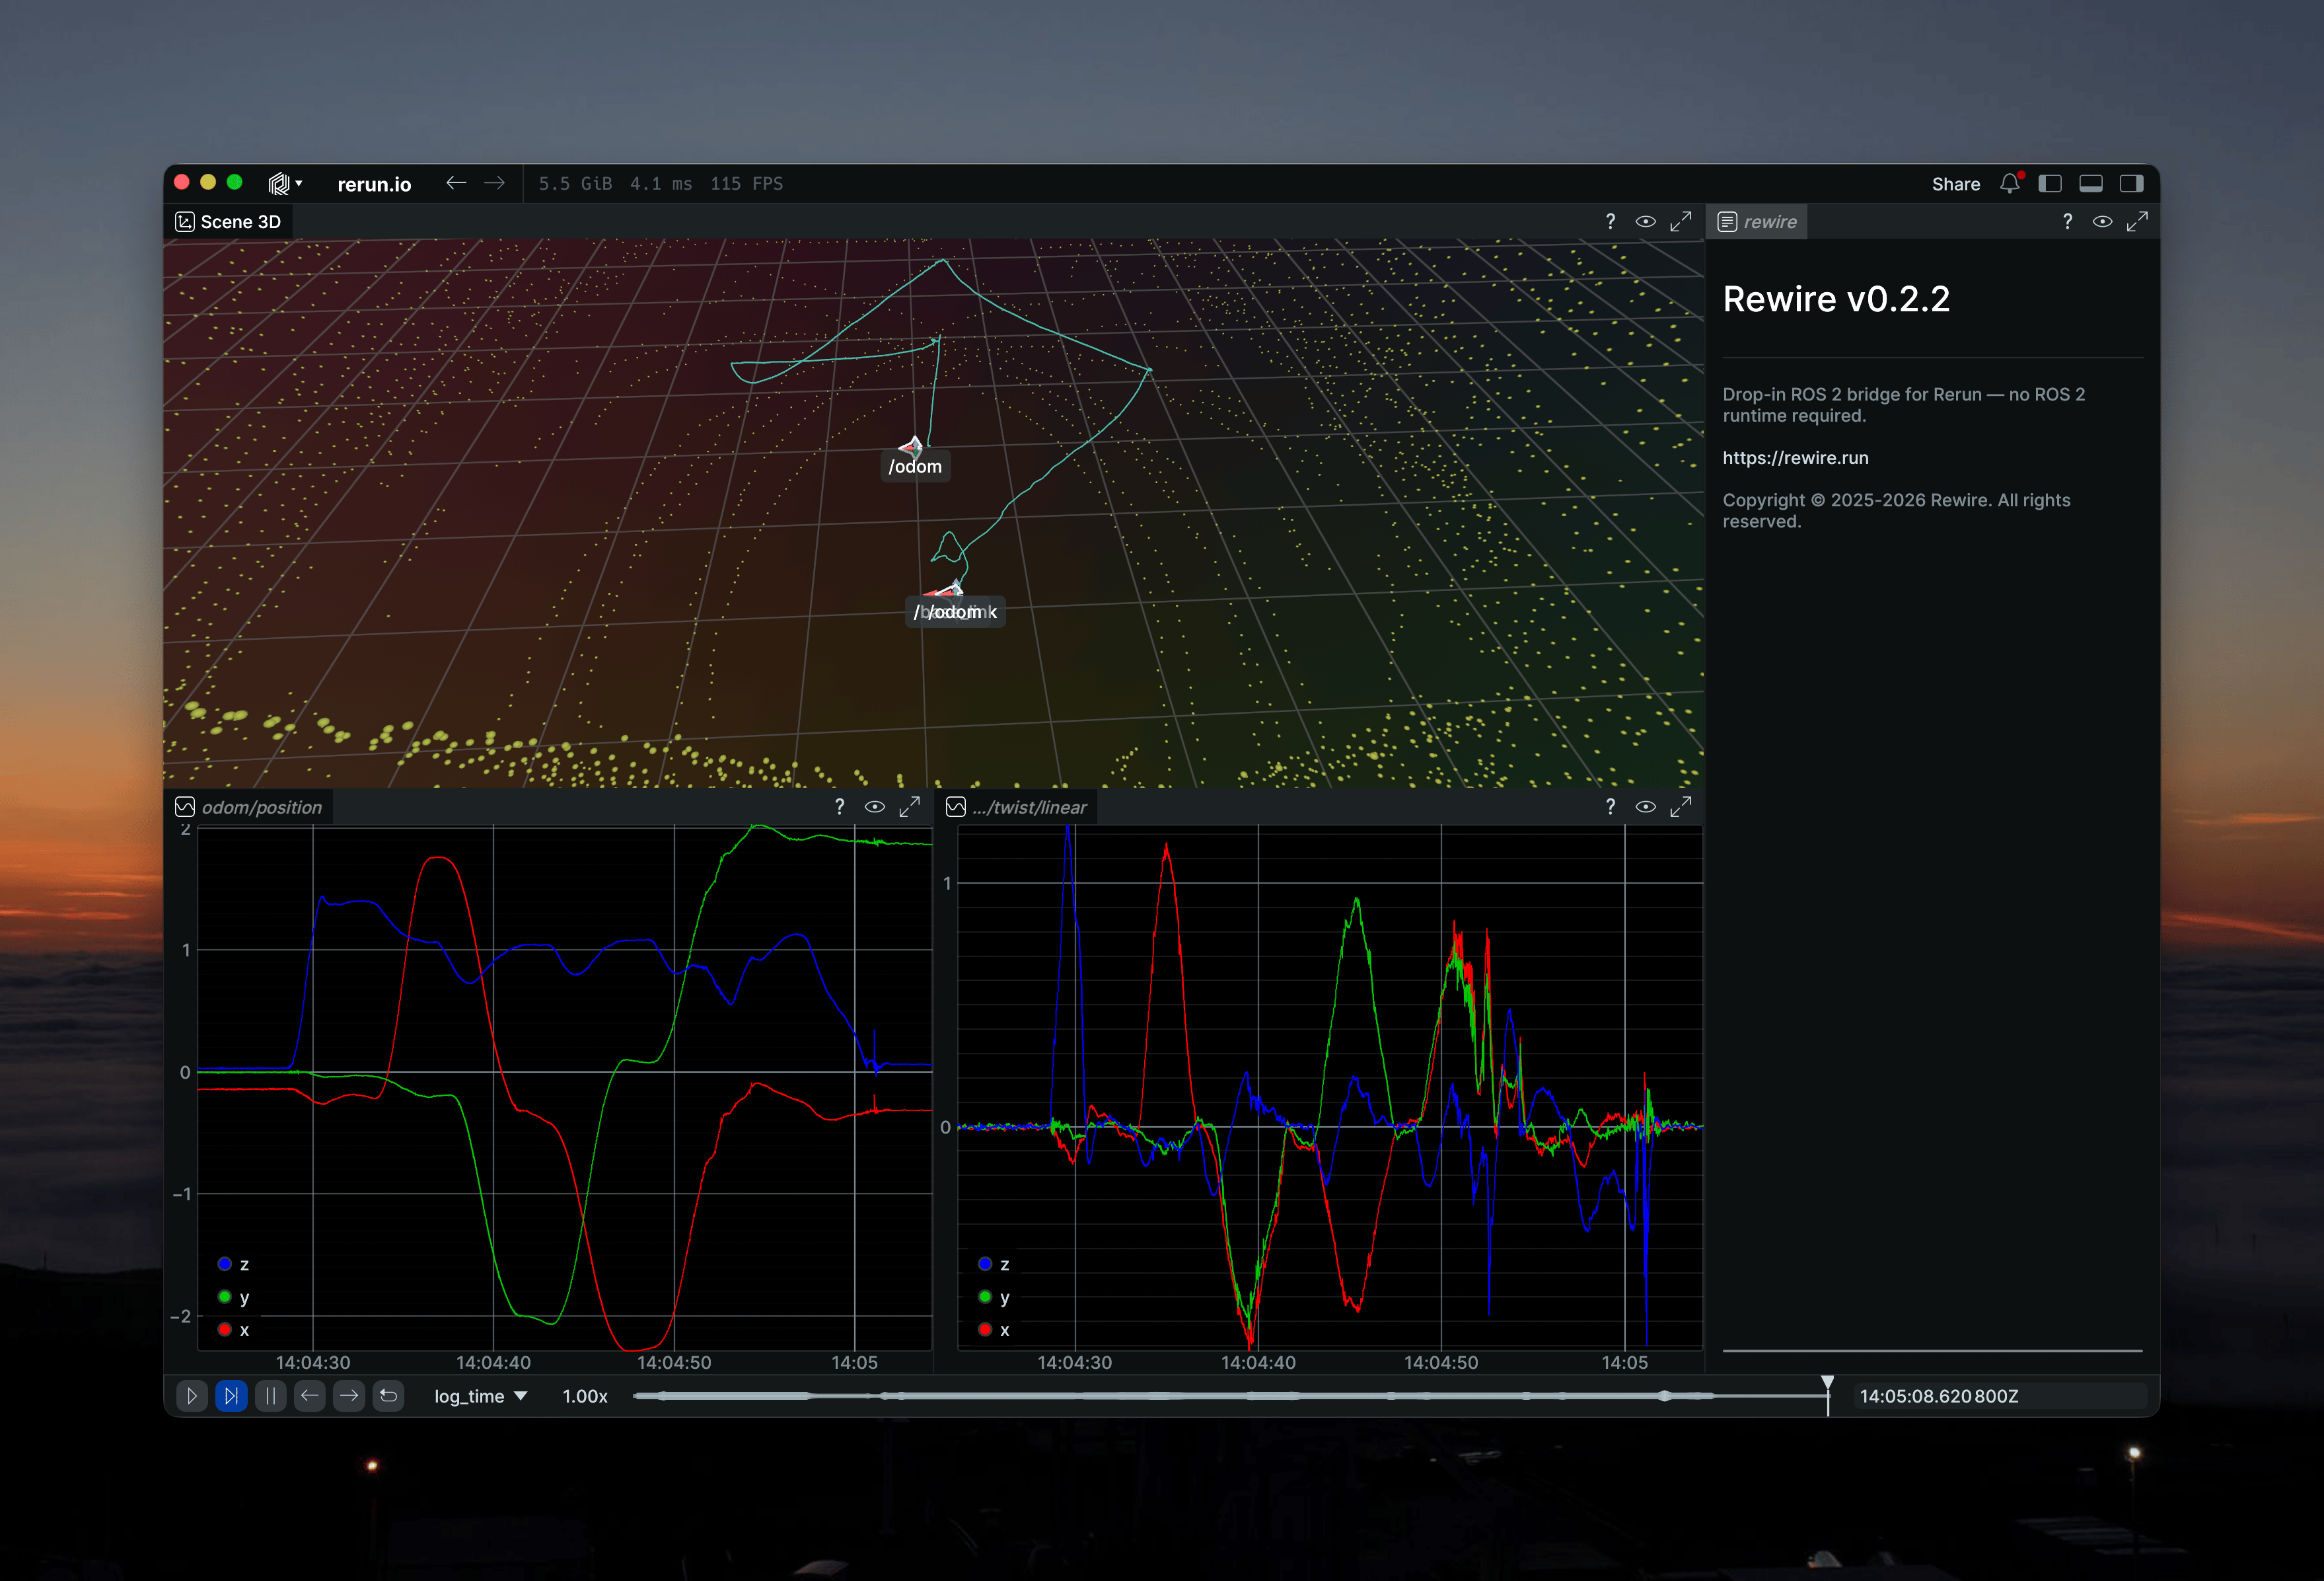Enable follow-latest playback mode

point(231,1396)
